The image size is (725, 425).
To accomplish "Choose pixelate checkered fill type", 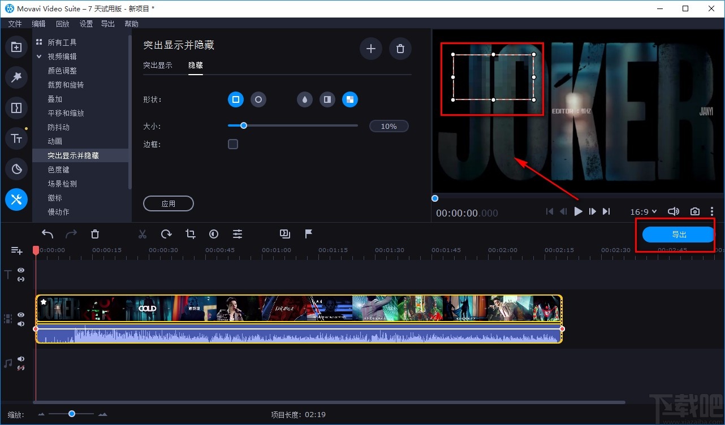I will tap(350, 100).
